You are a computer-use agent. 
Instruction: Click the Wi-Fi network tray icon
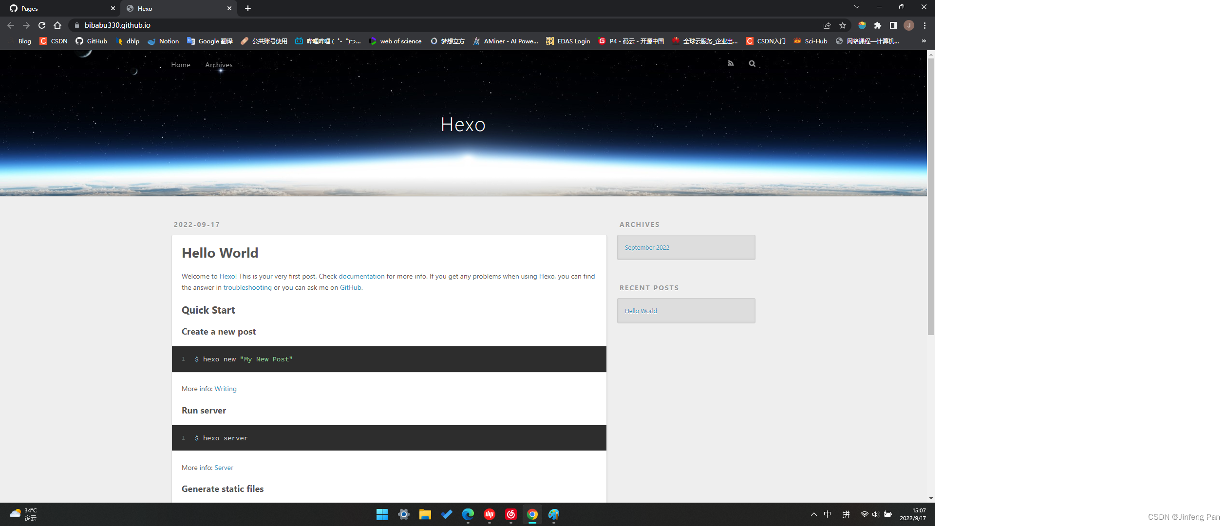pos(864,514)
